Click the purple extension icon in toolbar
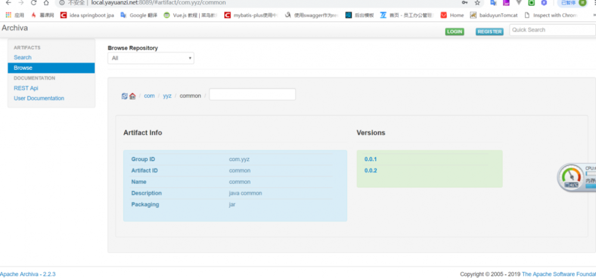Screen dimensions: 596x278 [506, 2]
